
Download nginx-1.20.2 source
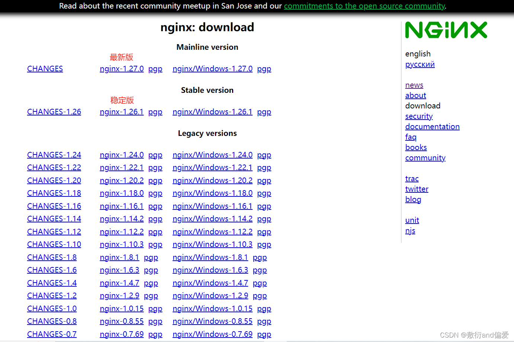122,180
